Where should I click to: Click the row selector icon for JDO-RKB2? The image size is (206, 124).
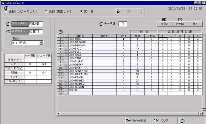(x=66, y=39)
